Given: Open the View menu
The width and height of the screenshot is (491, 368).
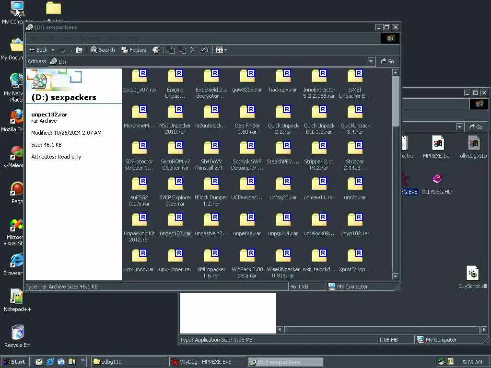Looking at the screenshot, I should click(65, 38).
